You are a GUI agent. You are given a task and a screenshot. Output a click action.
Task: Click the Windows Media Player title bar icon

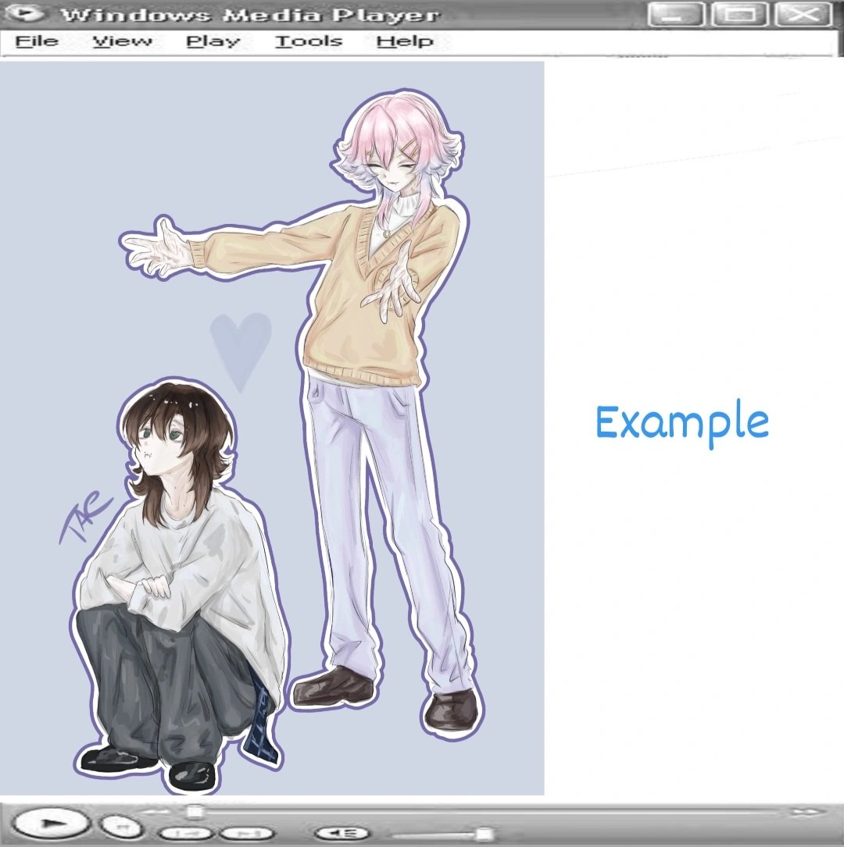[27, 13]
